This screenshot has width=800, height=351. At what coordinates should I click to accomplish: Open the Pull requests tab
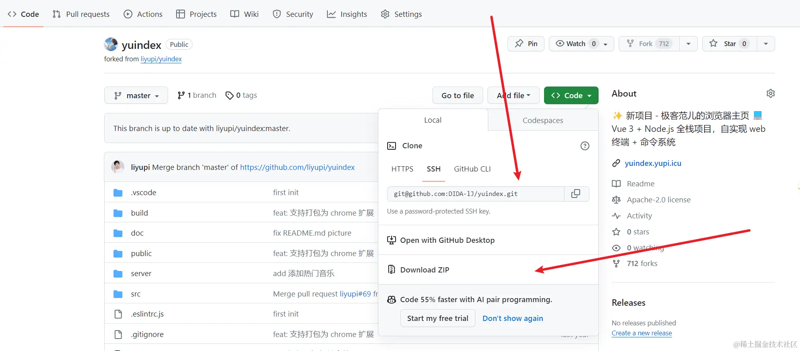pos(81,14)
